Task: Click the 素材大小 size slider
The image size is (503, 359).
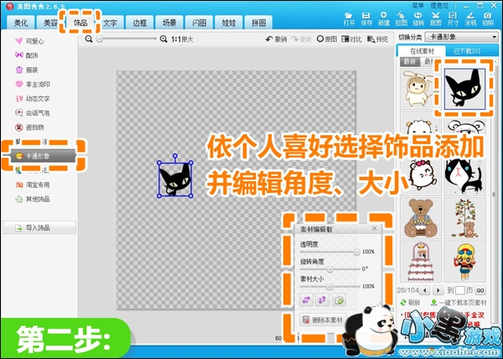Action: [x=329, y=287]
